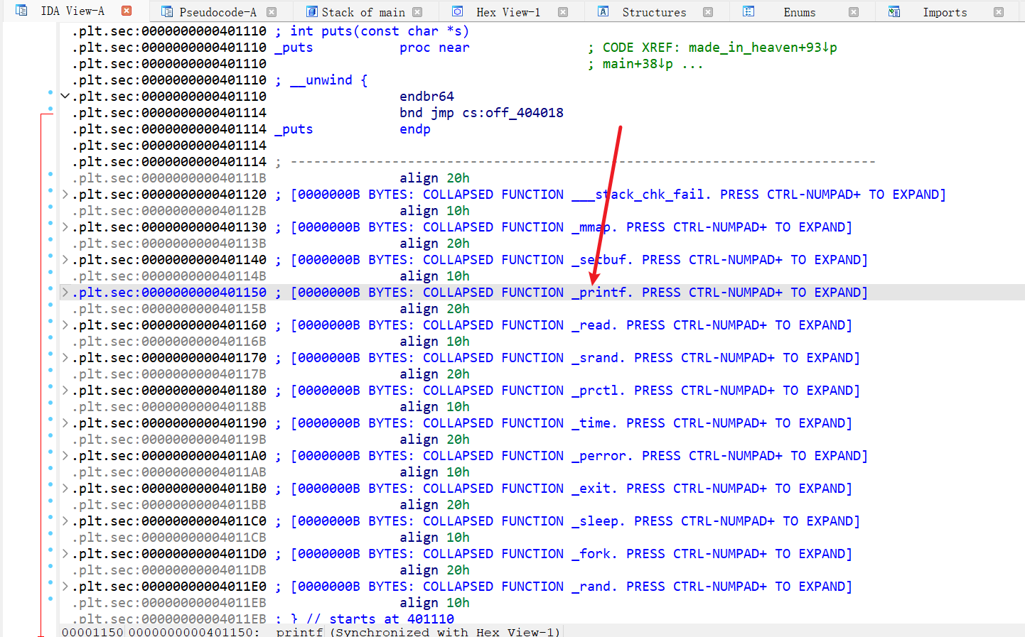Click the Hex View-1 tab icon
The image size is (1025, 637).
coord(458,11)
